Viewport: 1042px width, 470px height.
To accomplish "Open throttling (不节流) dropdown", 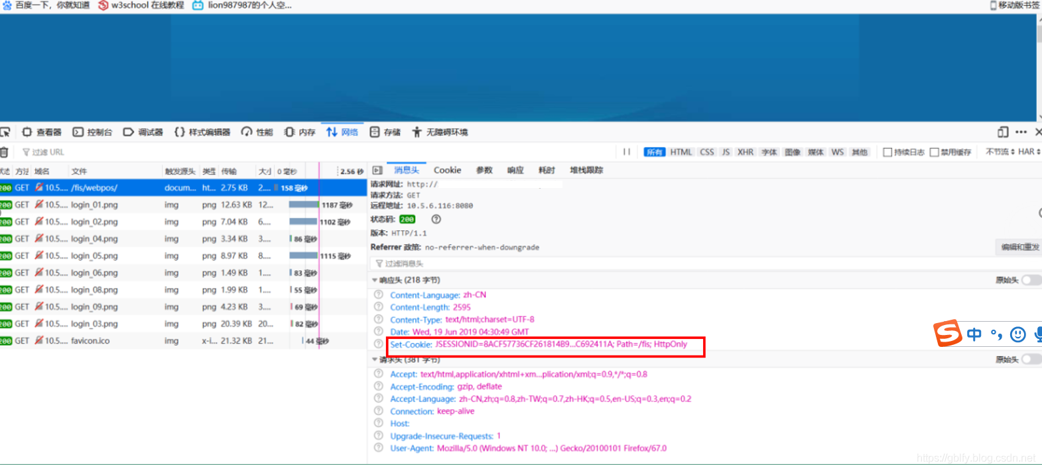I will click(1000, 152).
